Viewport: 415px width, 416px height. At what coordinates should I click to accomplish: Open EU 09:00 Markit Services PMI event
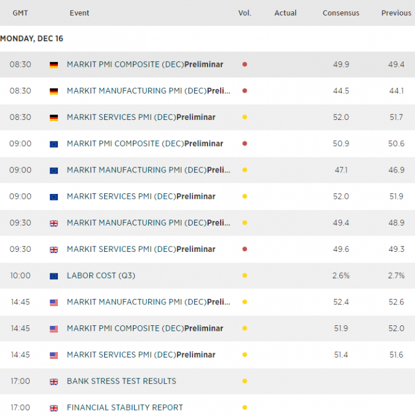[x=141, y=196]
